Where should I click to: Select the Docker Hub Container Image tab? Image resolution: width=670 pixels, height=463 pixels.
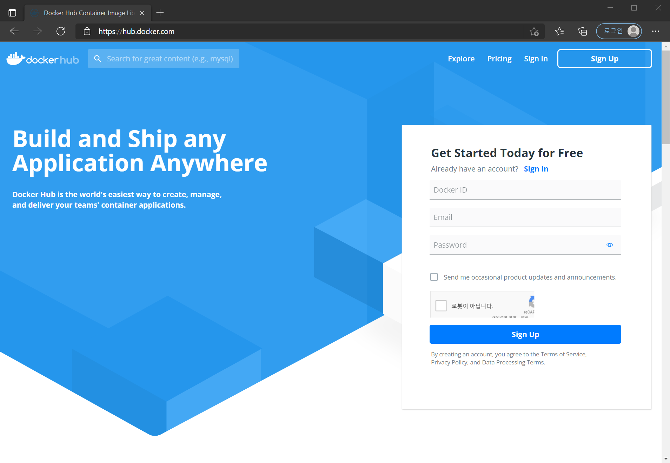88,13
